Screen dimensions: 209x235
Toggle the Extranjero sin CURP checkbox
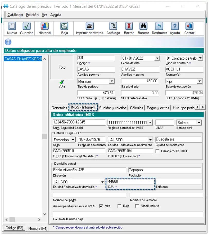click(x=158, y=151)
